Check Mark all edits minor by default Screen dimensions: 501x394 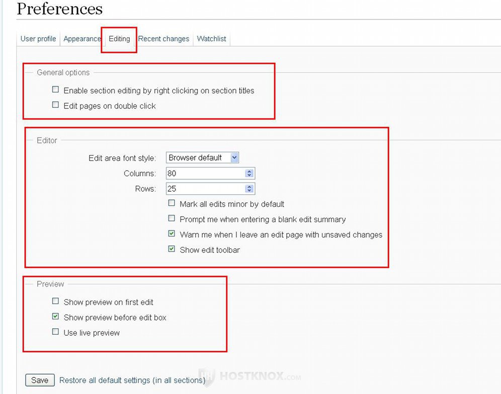pos(172,203)
